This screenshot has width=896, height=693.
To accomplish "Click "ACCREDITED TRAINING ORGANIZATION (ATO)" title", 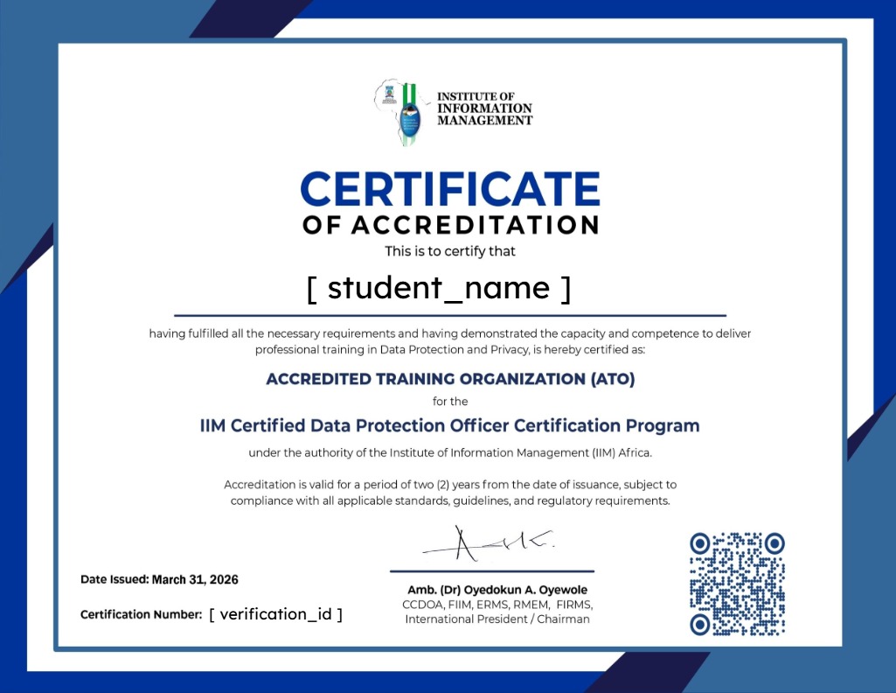I will coord(450,380).
